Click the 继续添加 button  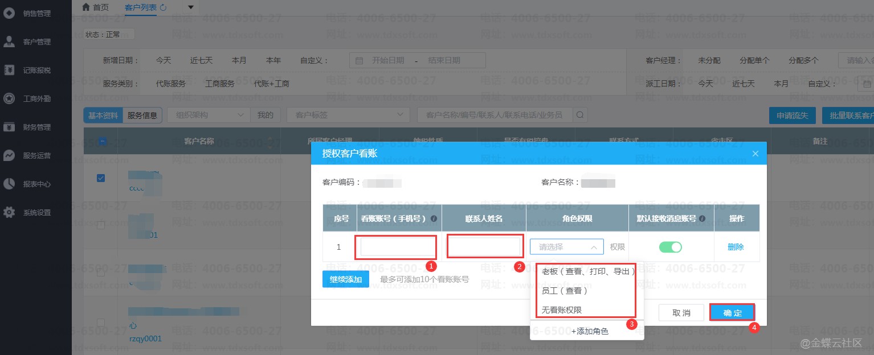[x=346, y=279]
